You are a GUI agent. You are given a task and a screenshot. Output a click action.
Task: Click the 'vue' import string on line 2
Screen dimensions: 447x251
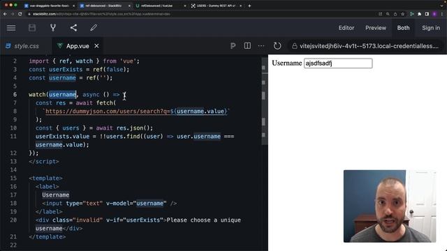pyautogui.click(x=128, y=61)
